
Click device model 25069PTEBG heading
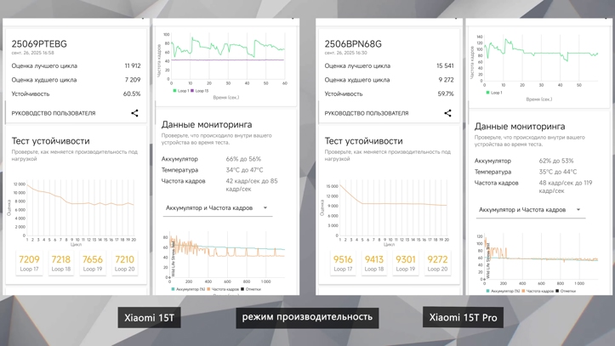[39, 44]
